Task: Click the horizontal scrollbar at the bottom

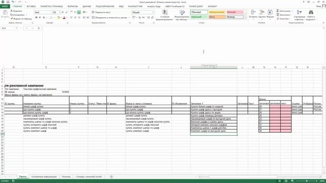Action: coord(243,177)
